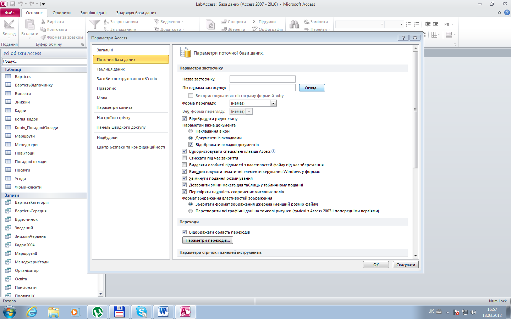Screen dimensions: 511x319
Task: Select 'Таблиця даних' options category
Action: tap(131, 69)
